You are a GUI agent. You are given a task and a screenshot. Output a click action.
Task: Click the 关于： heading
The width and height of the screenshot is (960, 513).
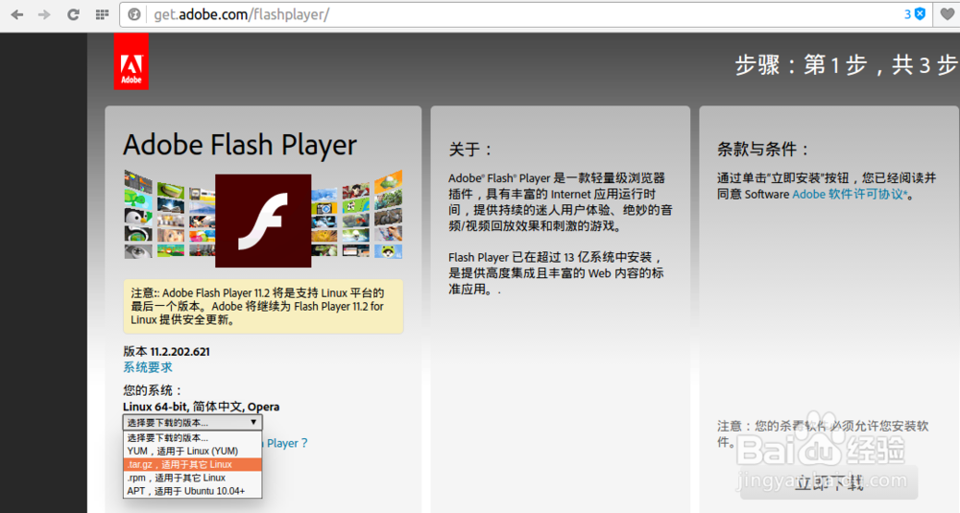point(470,150)
